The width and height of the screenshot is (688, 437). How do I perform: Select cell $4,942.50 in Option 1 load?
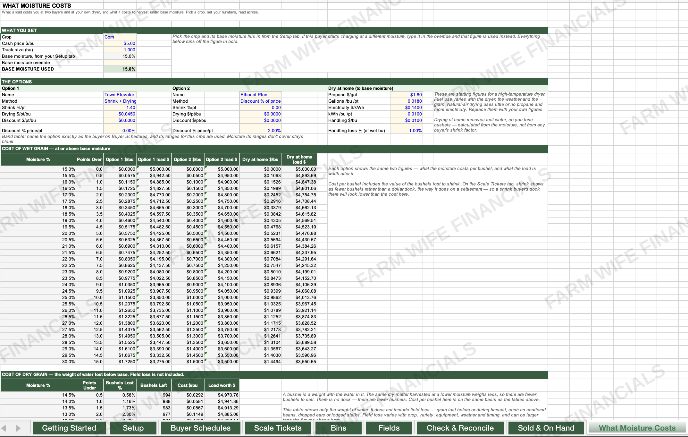click(x=154, y=176)
